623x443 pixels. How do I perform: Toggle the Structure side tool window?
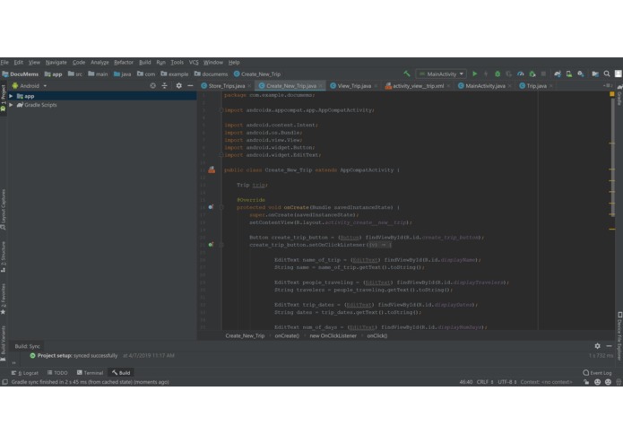tap(4, 256)
